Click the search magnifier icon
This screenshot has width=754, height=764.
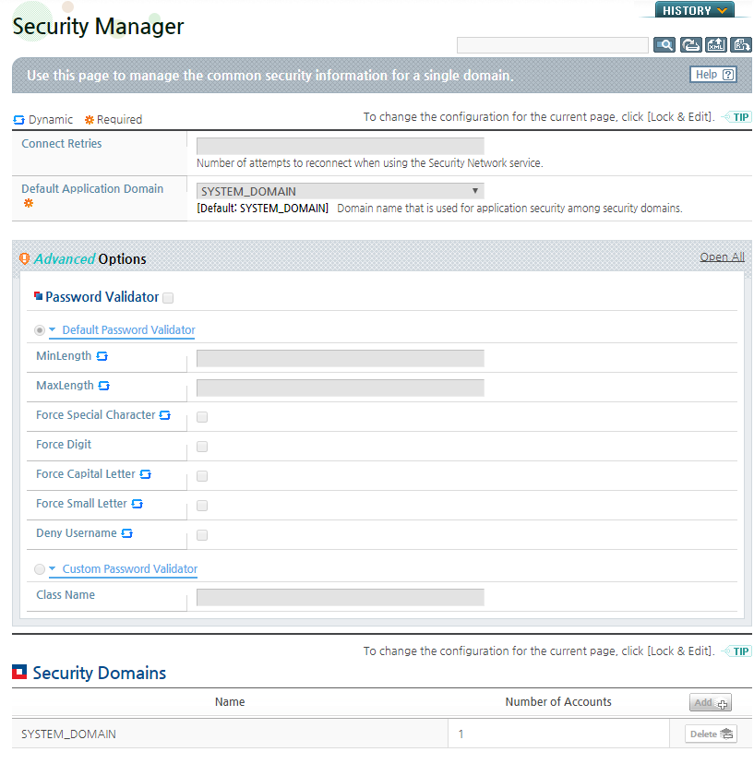664,45
